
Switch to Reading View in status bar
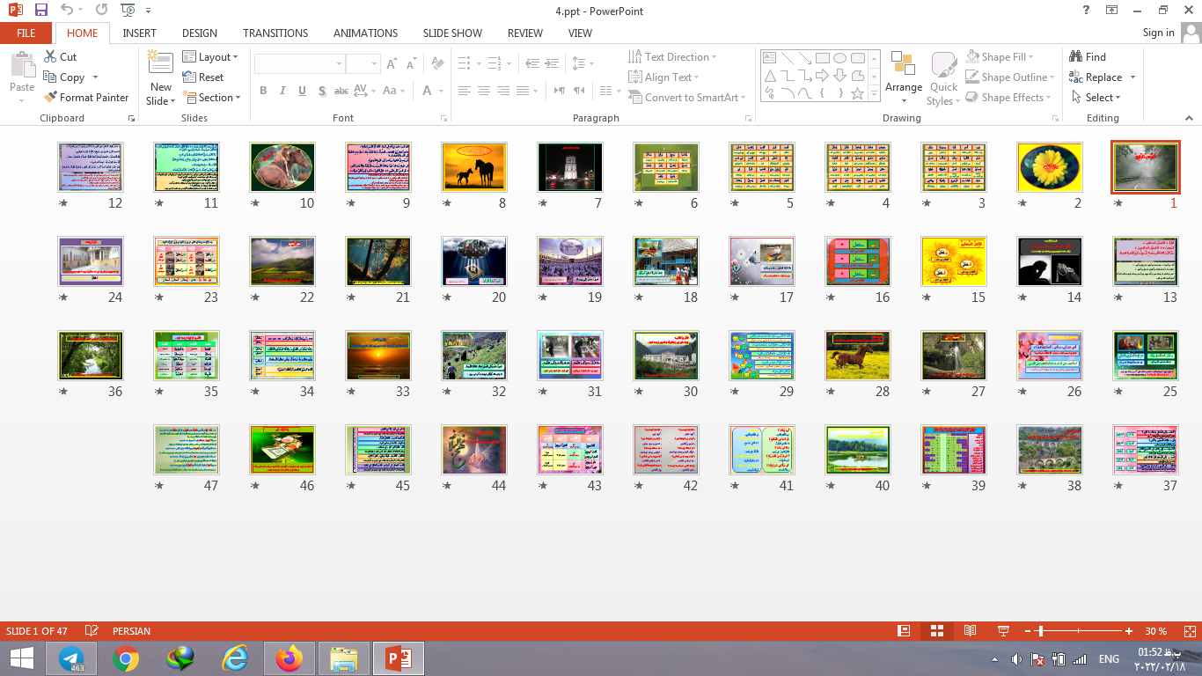click(x=970, y=631)
